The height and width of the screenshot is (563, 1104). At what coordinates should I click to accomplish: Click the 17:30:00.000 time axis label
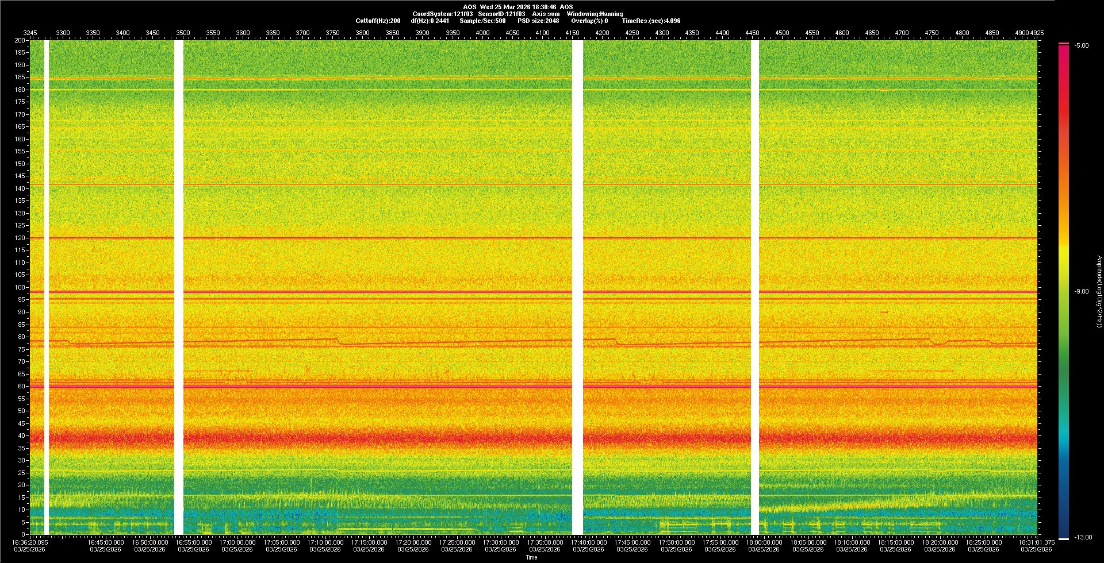(x=500, y=542)
